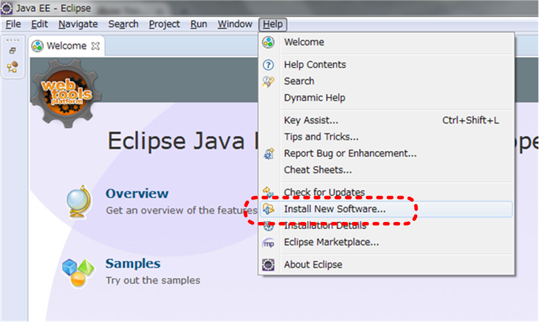539x322 pixels.
Task: Click the Check for Updates icon
Action: pos(269,192)
